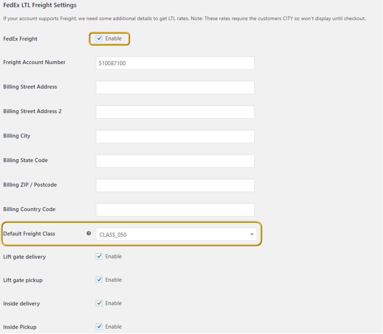
Task: Click the Billing Street Address 2 field
Action: (x=175, y=112)
